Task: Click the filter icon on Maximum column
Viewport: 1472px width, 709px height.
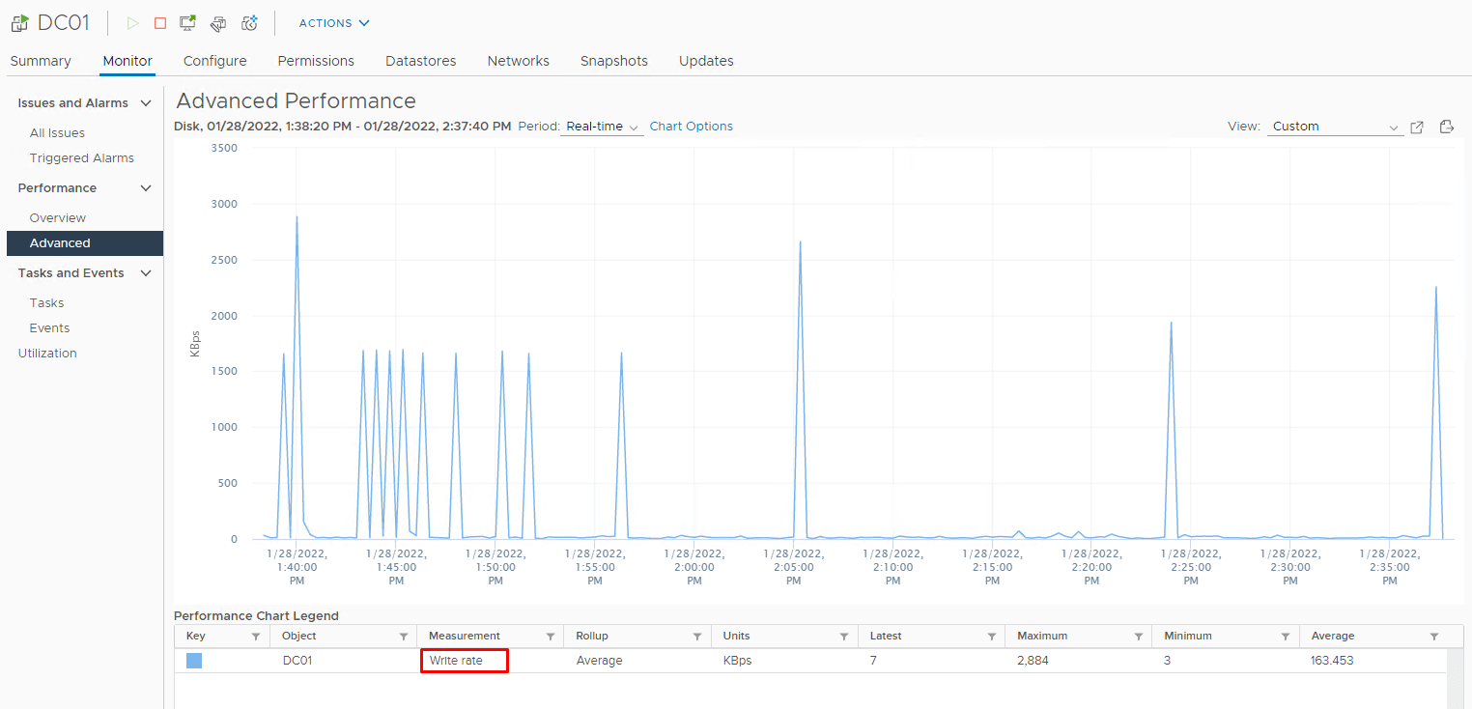Action: tap(1139, 637)
